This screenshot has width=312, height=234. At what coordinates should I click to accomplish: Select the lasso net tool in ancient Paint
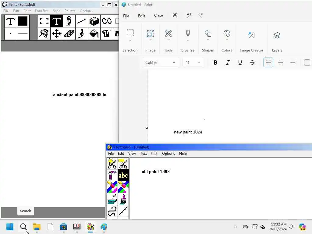pos(44,34)
